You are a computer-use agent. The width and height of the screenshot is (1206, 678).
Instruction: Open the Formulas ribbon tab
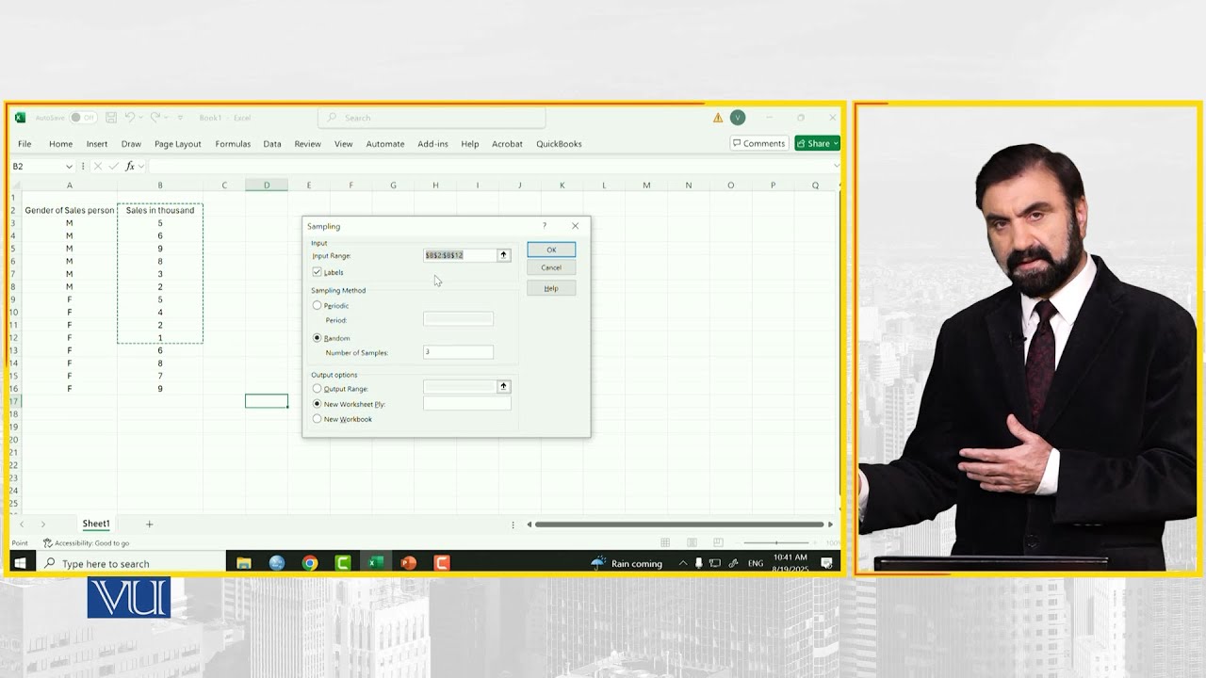[233, 144]
